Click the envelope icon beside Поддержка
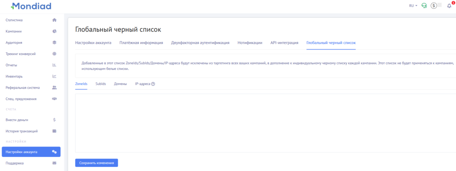 (x=54, y=163)
